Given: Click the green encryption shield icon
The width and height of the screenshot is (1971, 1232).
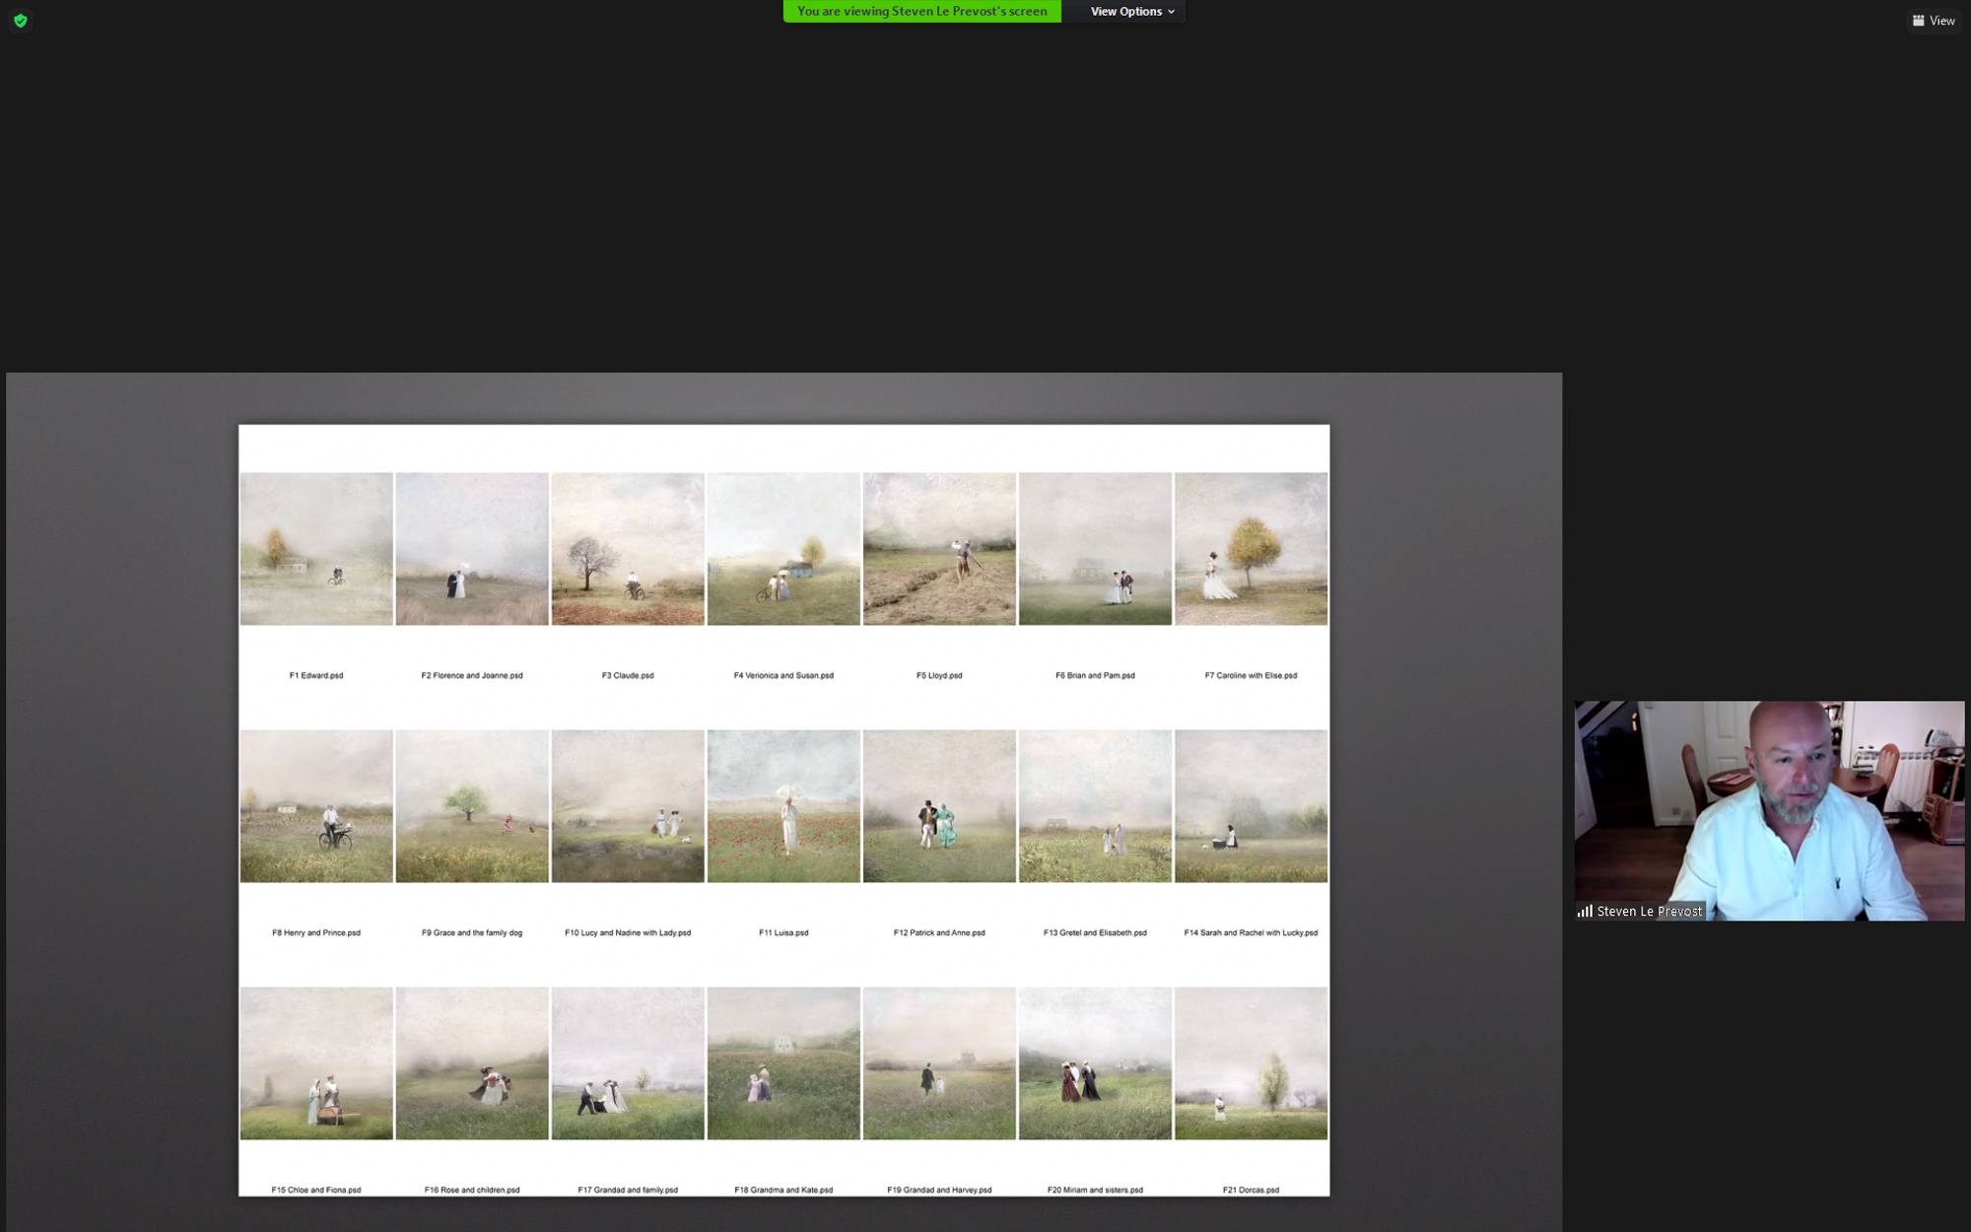Looking at the screenshot, I should [x=21, y=21].
